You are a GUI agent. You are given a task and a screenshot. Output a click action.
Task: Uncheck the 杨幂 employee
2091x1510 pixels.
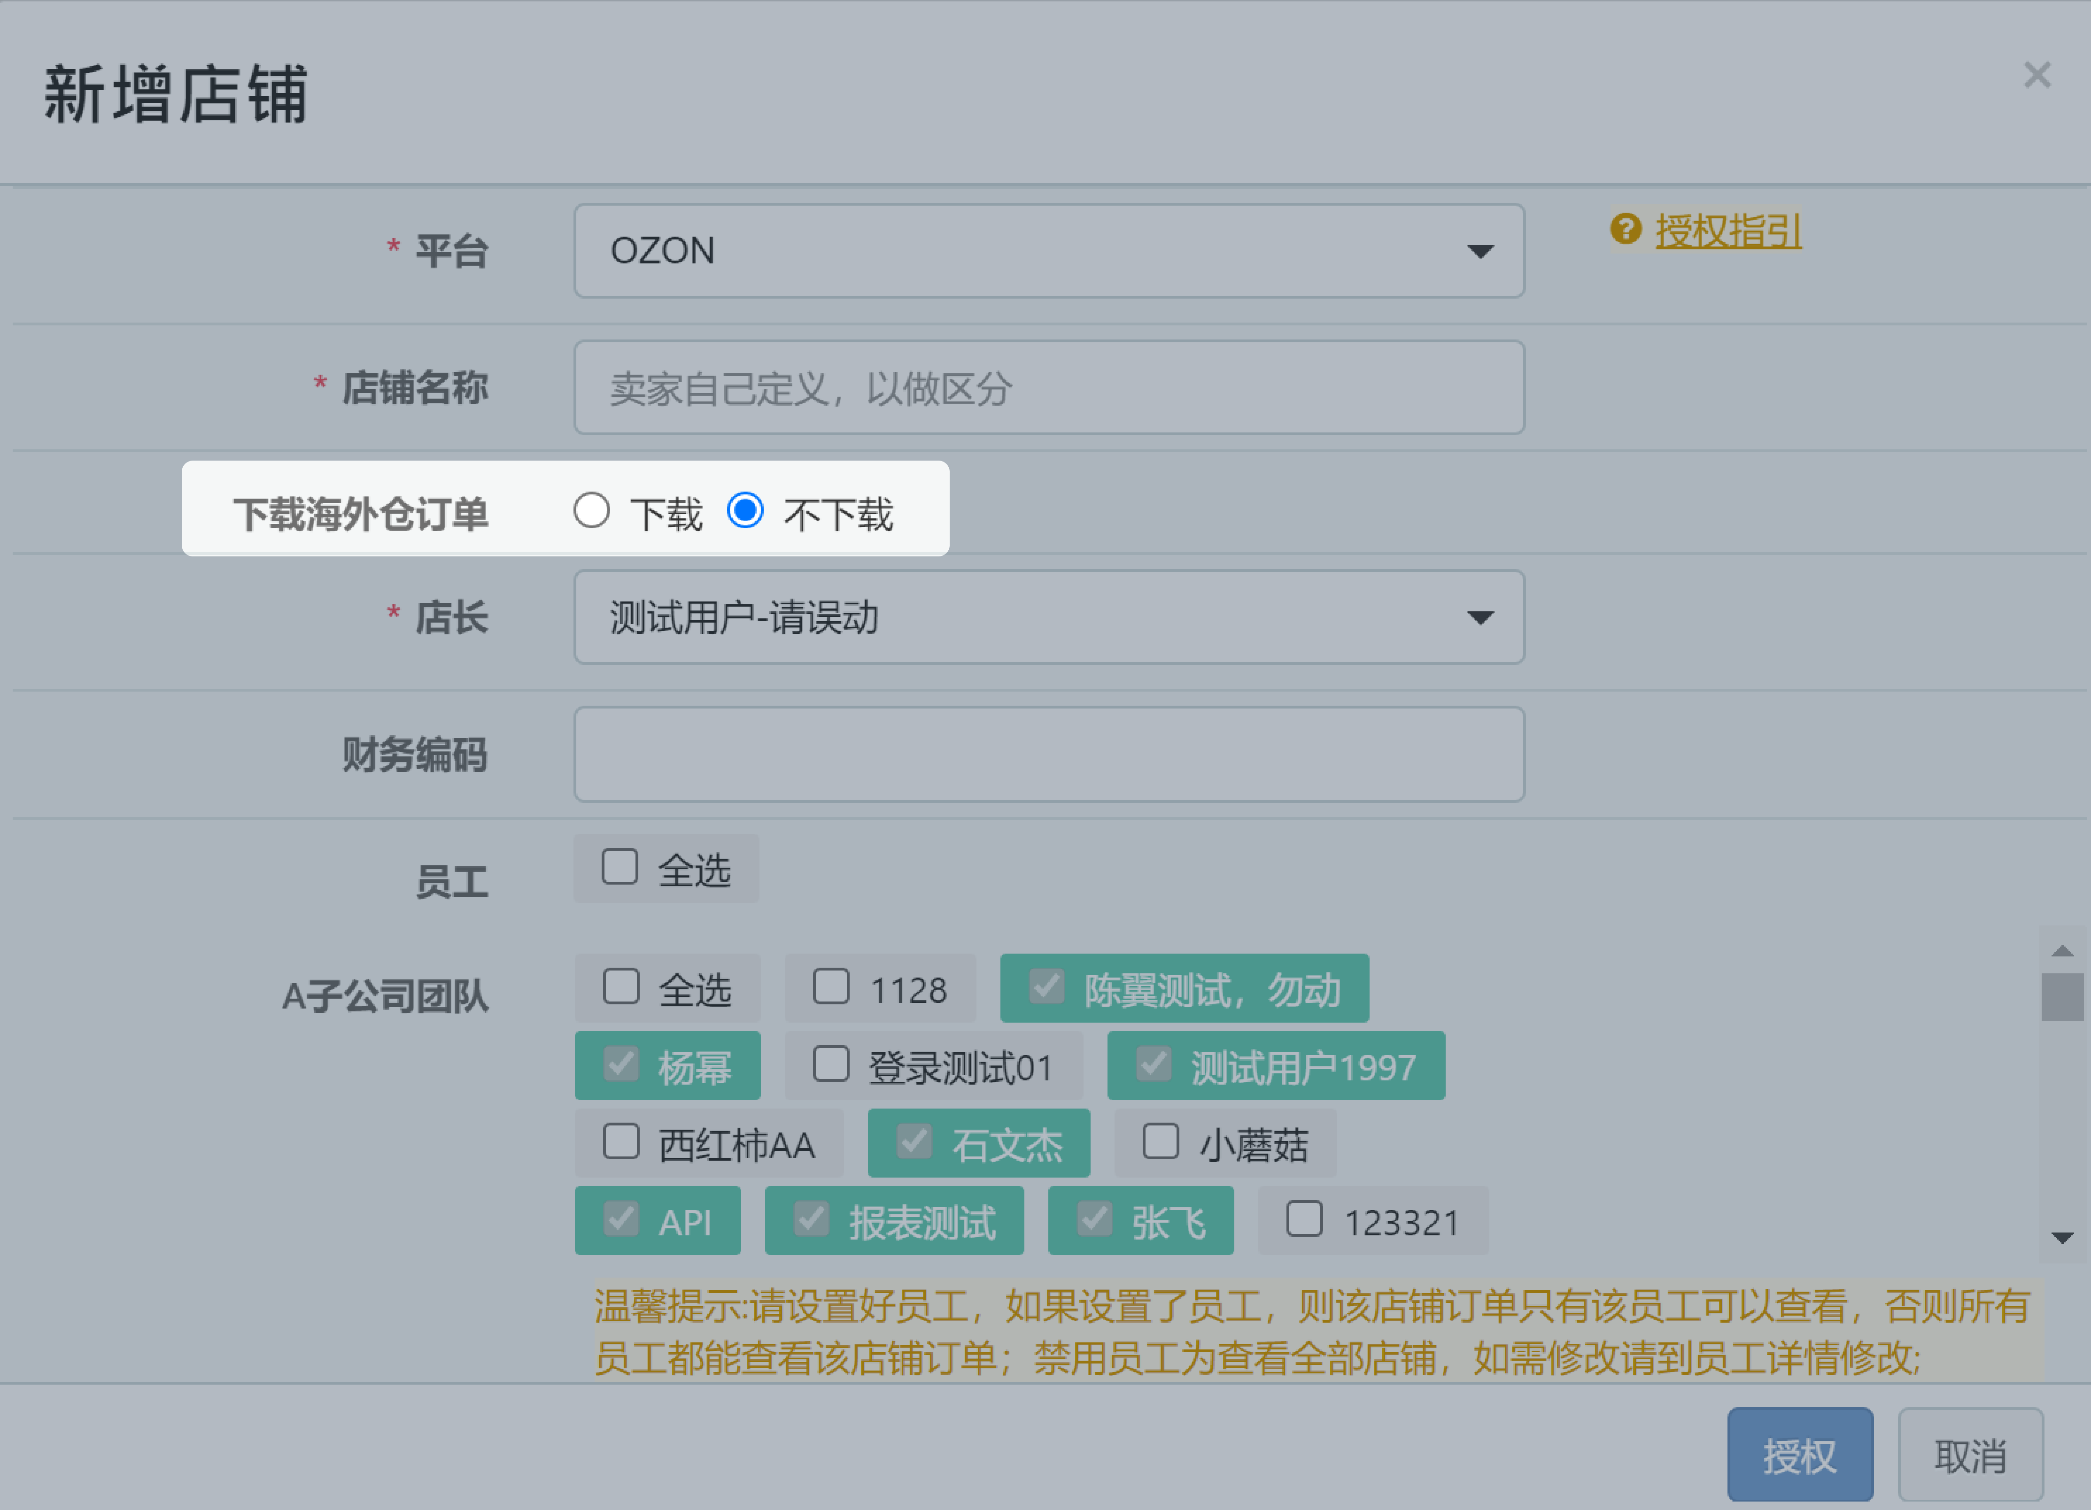620,1064
